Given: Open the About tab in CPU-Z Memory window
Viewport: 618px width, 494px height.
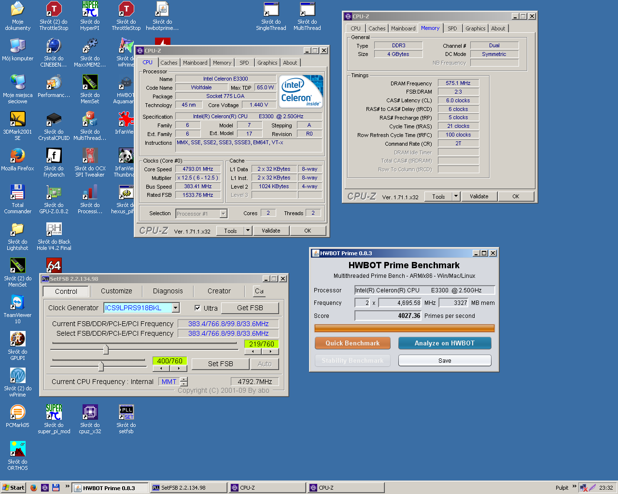Looking at the screenshot, I should [x=498, y=28].
